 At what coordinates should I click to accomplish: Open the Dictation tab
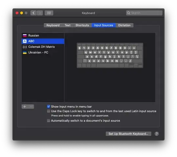click(124, 25)
